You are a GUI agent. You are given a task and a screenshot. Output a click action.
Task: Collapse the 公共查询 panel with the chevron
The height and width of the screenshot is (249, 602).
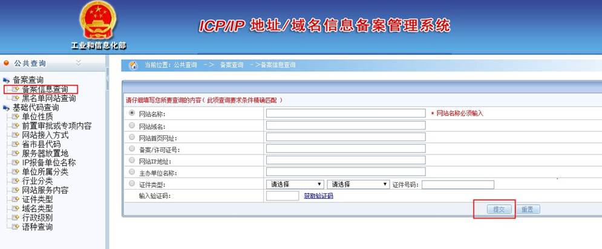78,63
